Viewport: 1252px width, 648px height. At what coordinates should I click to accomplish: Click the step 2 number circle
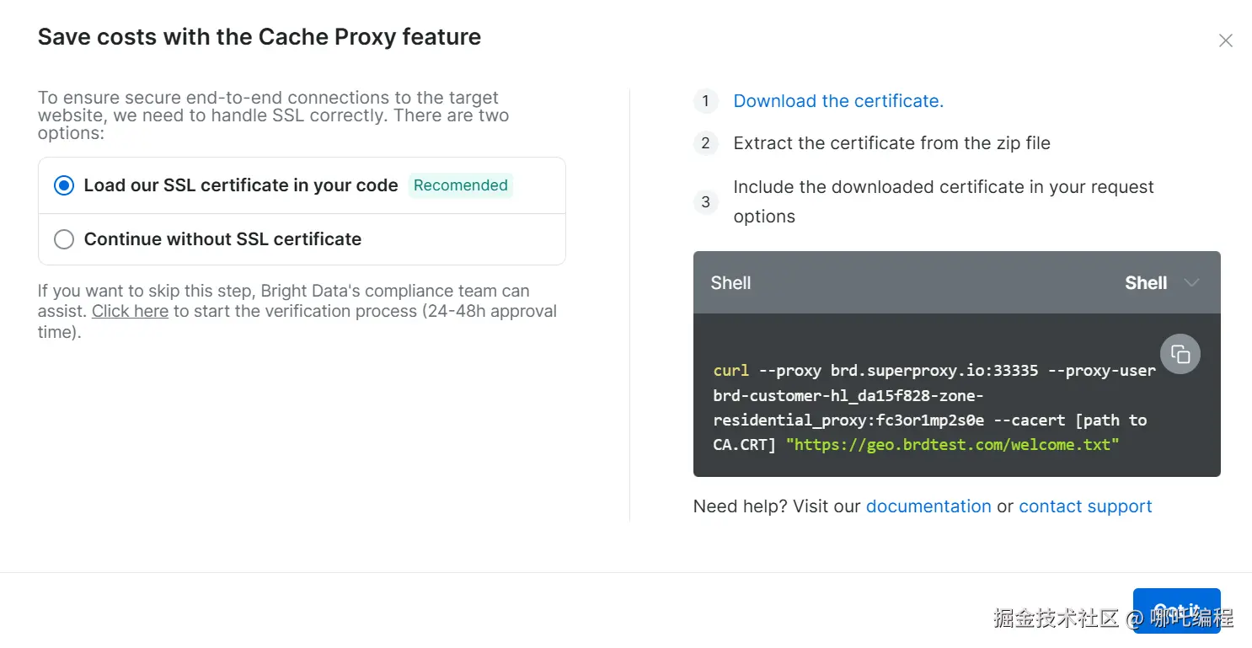click(x=706, y=143)
